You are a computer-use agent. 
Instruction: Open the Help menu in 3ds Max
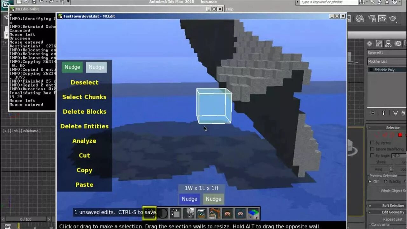[x=230, y=9]
